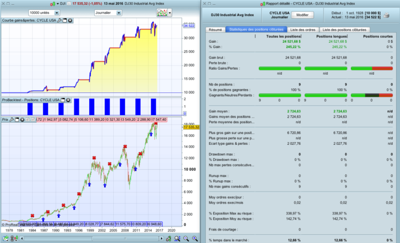Screen dimensions: 400x243
Task: Maximize the Courbe gains&pertes panel
Action: (x=65, y=21)
